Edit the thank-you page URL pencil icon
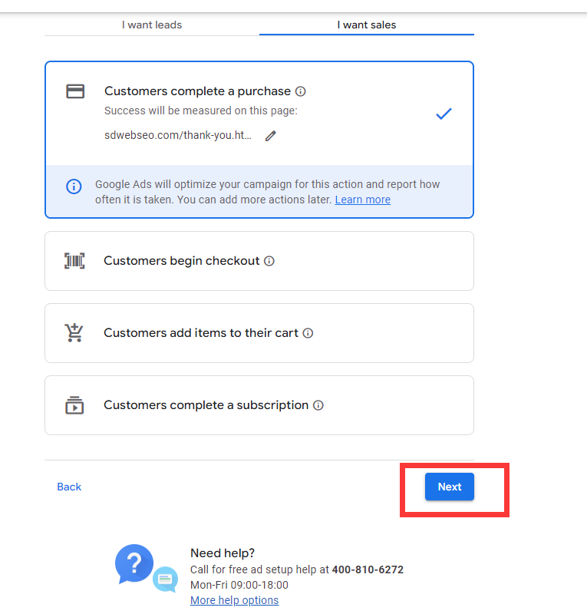The width and height of the screenshot is (587, 614). [x=271, y=136]
